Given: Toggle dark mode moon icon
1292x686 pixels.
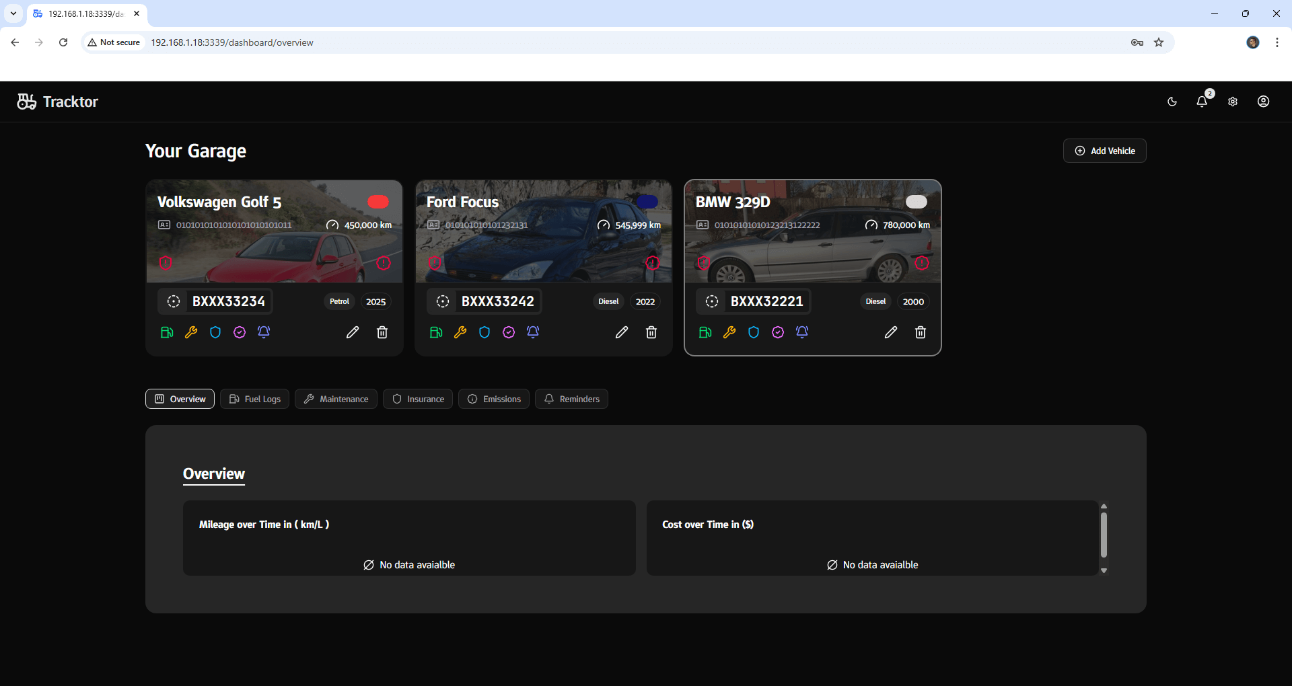Looking at the screenshot, I should 1172,102.
